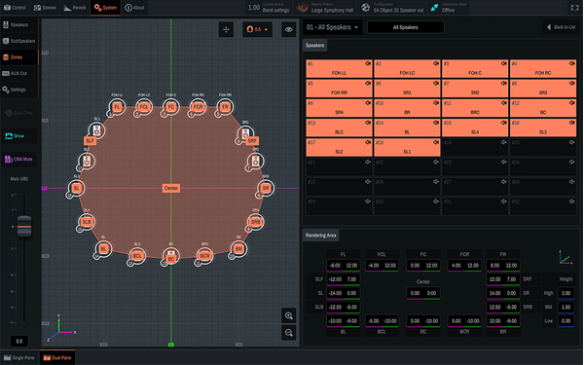584x365 pixels.
Task: Toggle the Show button
Action: (19, 136)
